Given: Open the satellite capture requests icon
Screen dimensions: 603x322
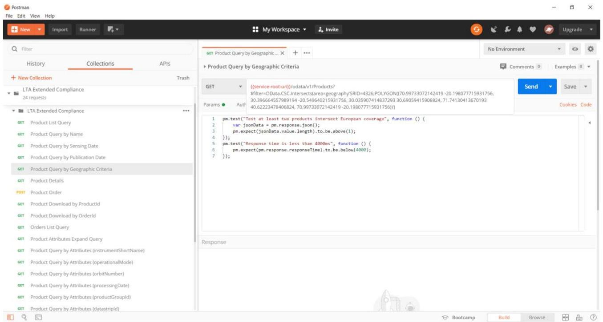Looking at the screenshot, I should coord(493,29).
